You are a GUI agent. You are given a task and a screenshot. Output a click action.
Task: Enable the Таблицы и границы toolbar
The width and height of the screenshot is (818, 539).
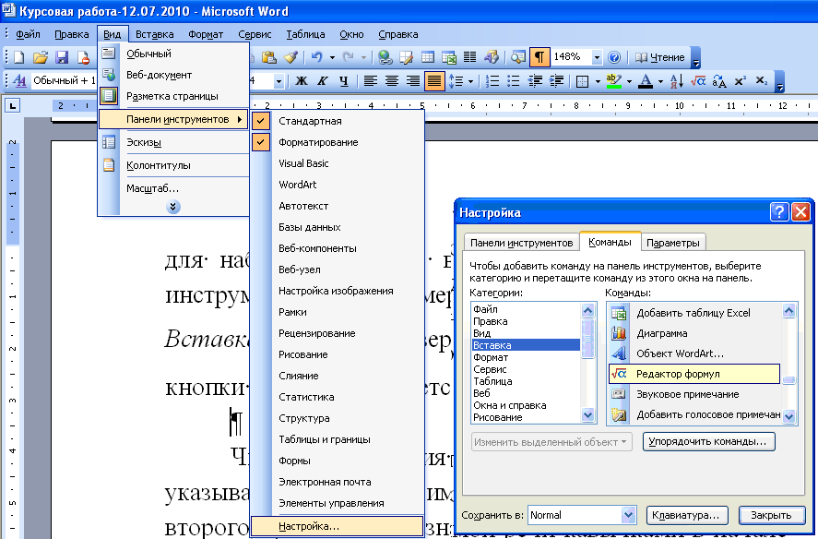point(338,439)
